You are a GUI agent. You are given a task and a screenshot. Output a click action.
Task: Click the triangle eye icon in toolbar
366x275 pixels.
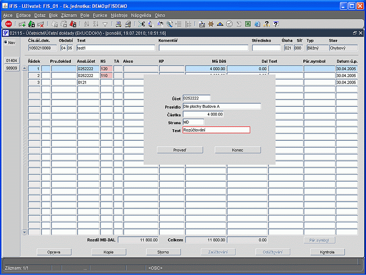coord(220,24)
